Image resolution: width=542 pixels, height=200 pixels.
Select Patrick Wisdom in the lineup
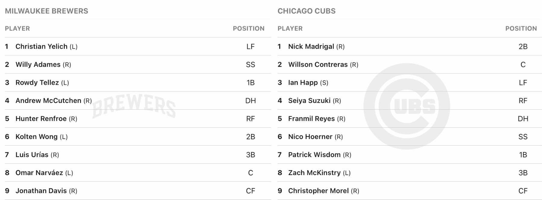pos(314,155)
